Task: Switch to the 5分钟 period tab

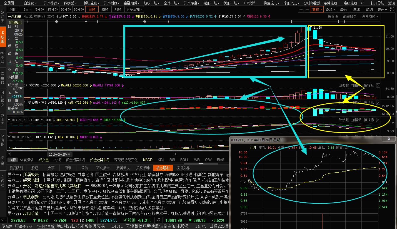Action: [39, 9]
